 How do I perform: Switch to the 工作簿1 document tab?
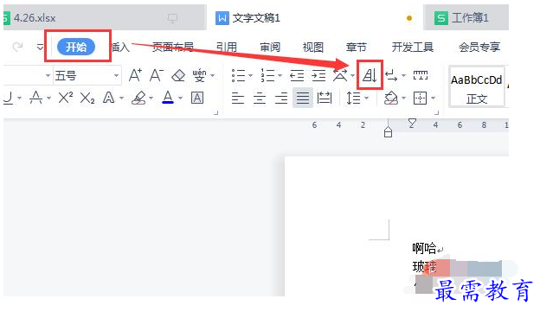pos(466,17)
